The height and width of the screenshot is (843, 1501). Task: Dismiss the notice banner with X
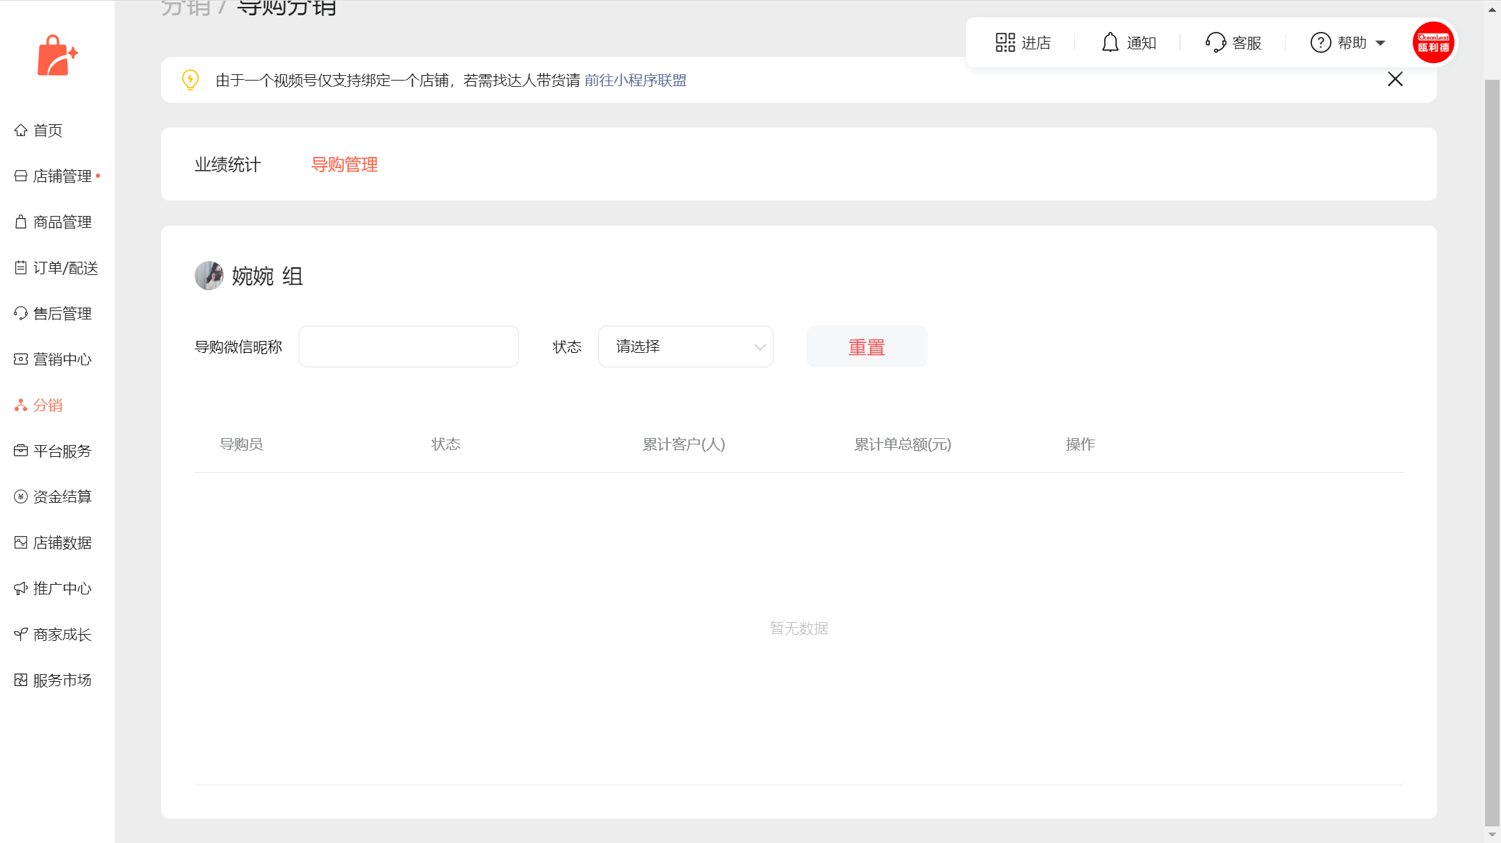(1395, 79)
